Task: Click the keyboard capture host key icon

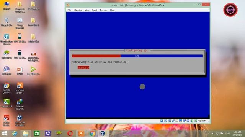Action: click(x=196, y=121)
